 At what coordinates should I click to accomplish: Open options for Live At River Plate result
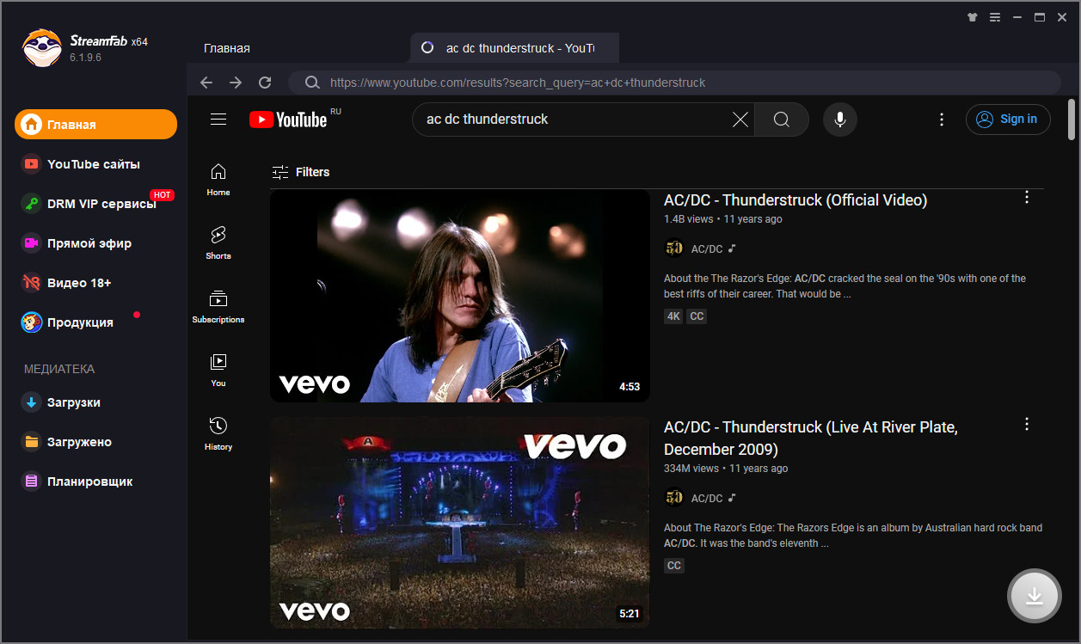[1026, 425]
